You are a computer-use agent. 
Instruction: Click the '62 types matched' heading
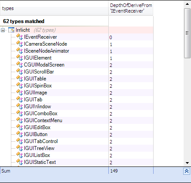pos(23,21)
